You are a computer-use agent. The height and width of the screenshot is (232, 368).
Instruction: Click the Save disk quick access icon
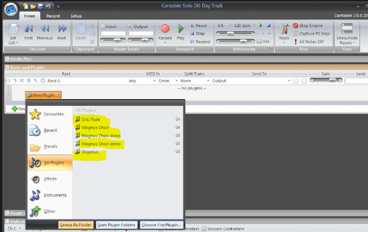pos(41,6)
